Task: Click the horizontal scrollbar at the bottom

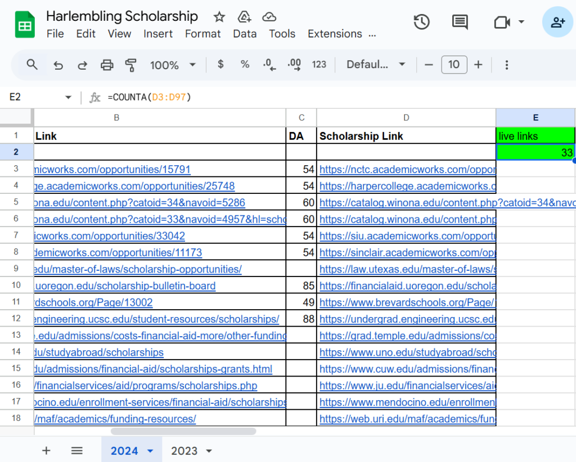Action: pos(183,431)
